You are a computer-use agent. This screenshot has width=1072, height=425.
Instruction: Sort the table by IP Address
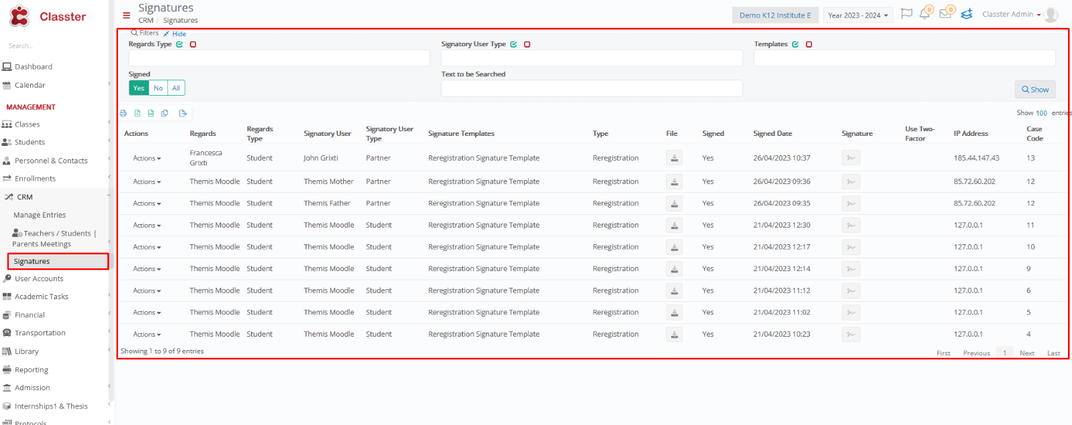point(971,133)
